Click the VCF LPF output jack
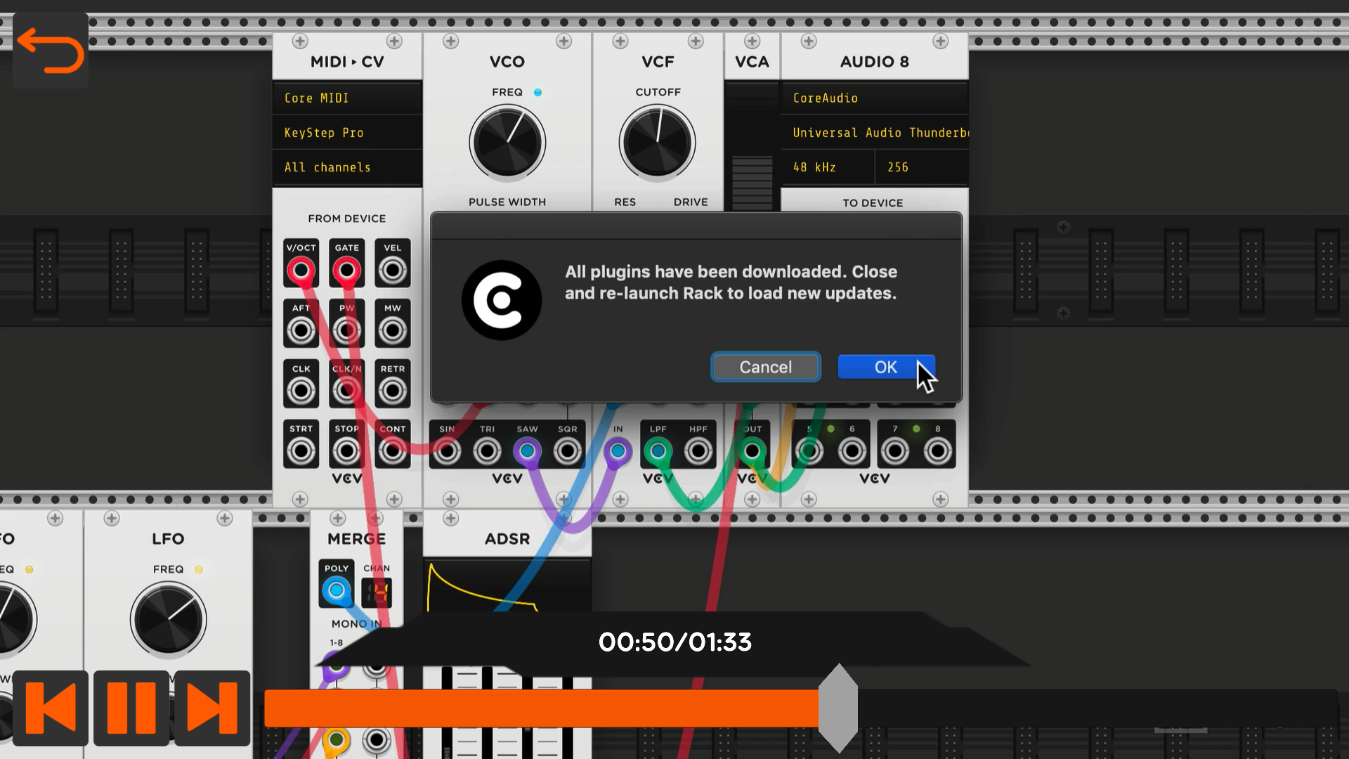1349x759 pixels. [x=658, y=451]
